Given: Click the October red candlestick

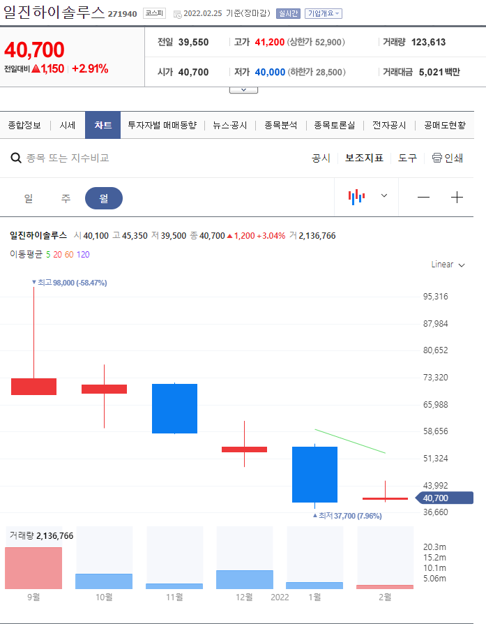Looking at the screenshot, I should (104, 389).
